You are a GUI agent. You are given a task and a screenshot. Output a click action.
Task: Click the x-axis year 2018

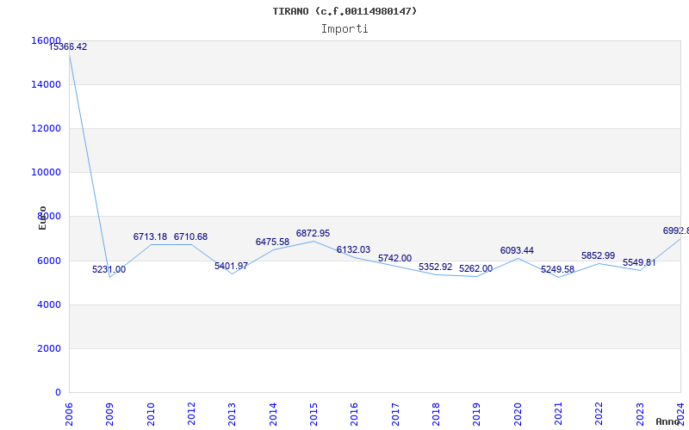point(436,414)
